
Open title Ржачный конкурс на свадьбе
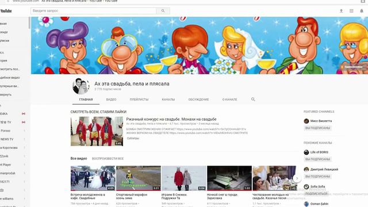pyautogui.click(x=171, y=119)
